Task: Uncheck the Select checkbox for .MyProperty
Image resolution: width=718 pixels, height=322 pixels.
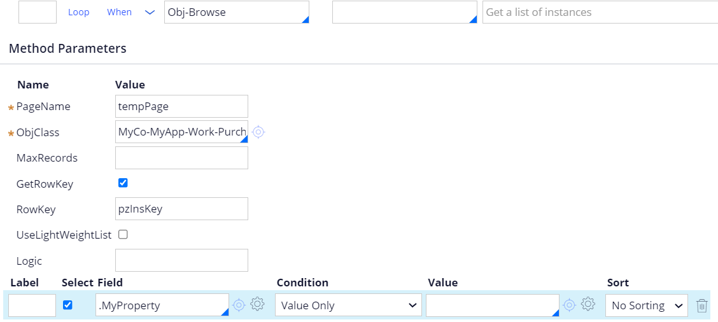Action: click(67, 305)
